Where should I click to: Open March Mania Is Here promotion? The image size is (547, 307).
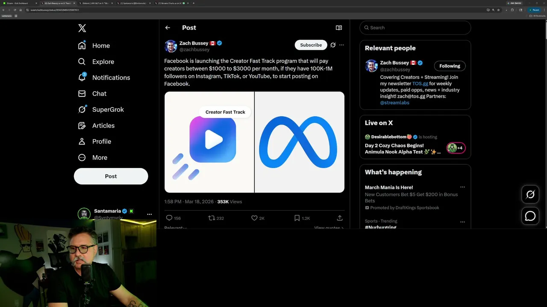pos(389,187)
